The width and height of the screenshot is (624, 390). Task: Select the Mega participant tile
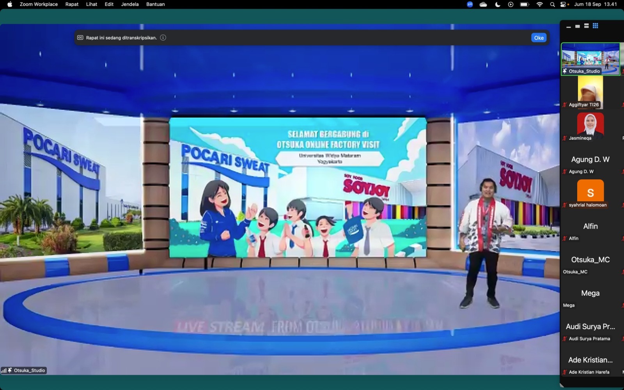590,293
